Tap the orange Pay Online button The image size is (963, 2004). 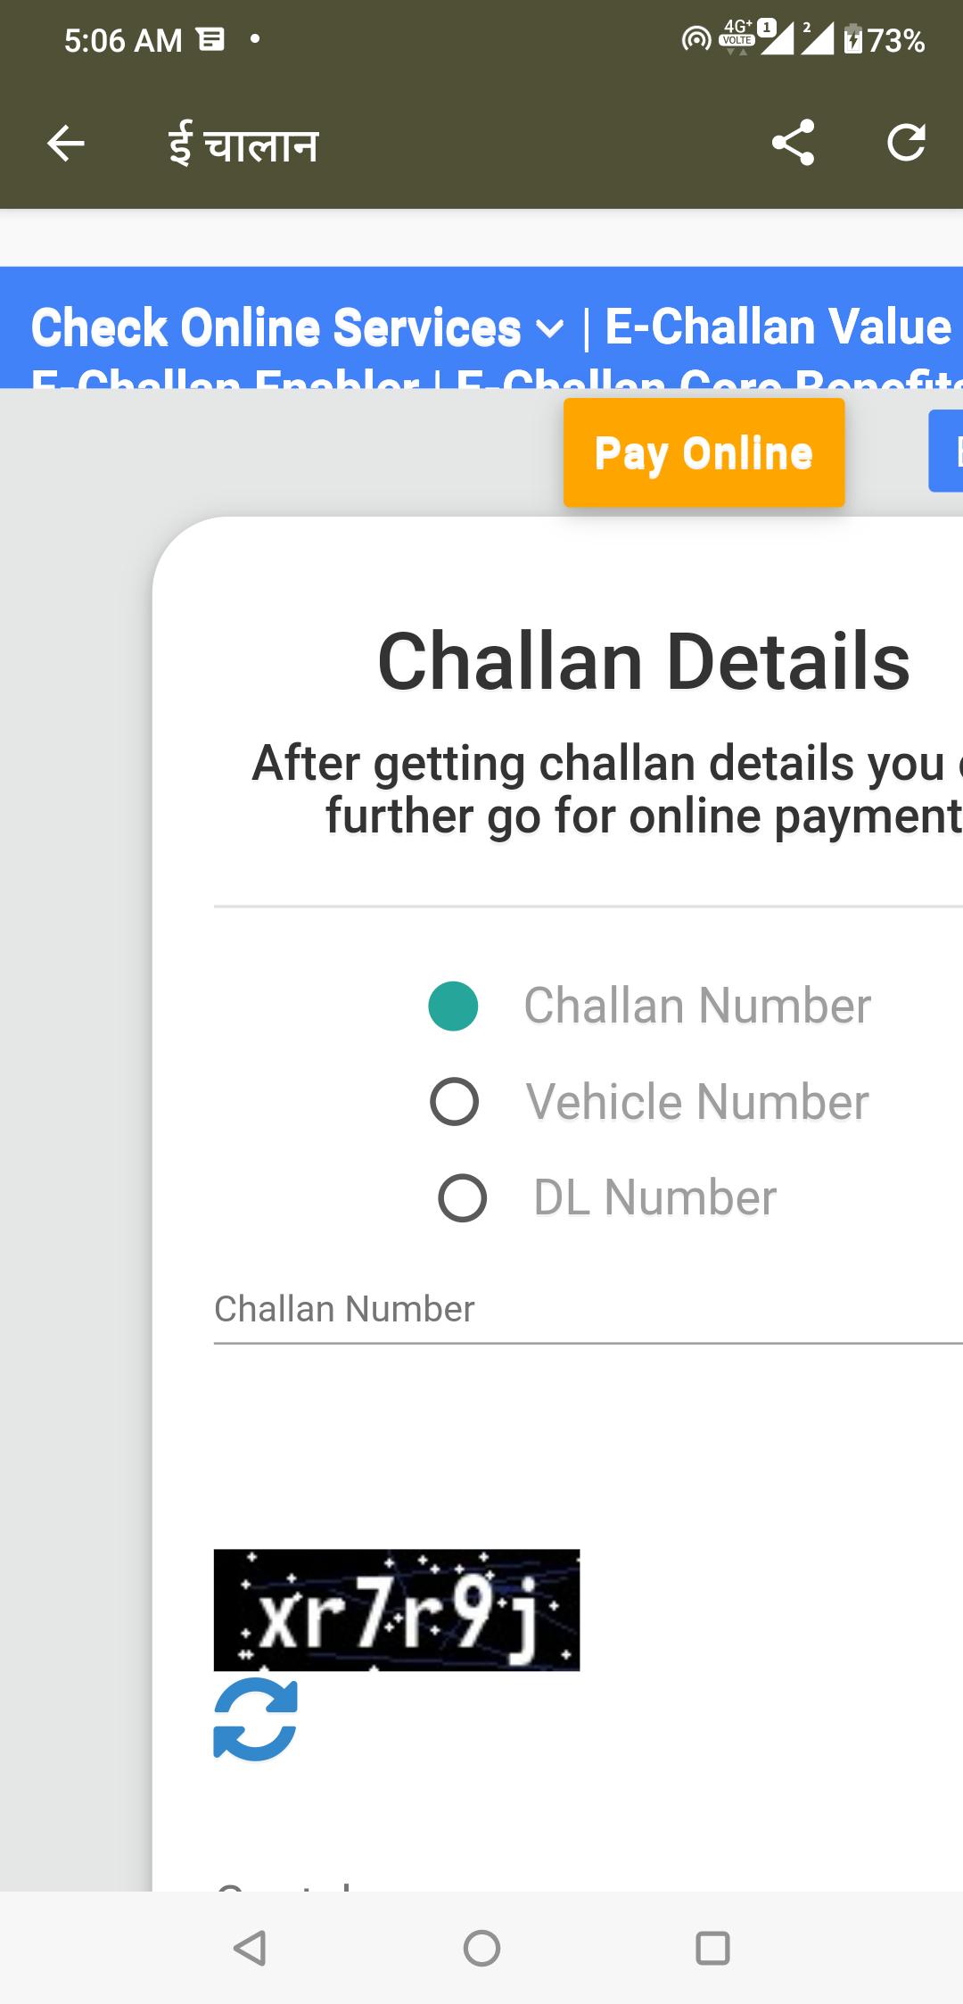click(x=704, y=452)
